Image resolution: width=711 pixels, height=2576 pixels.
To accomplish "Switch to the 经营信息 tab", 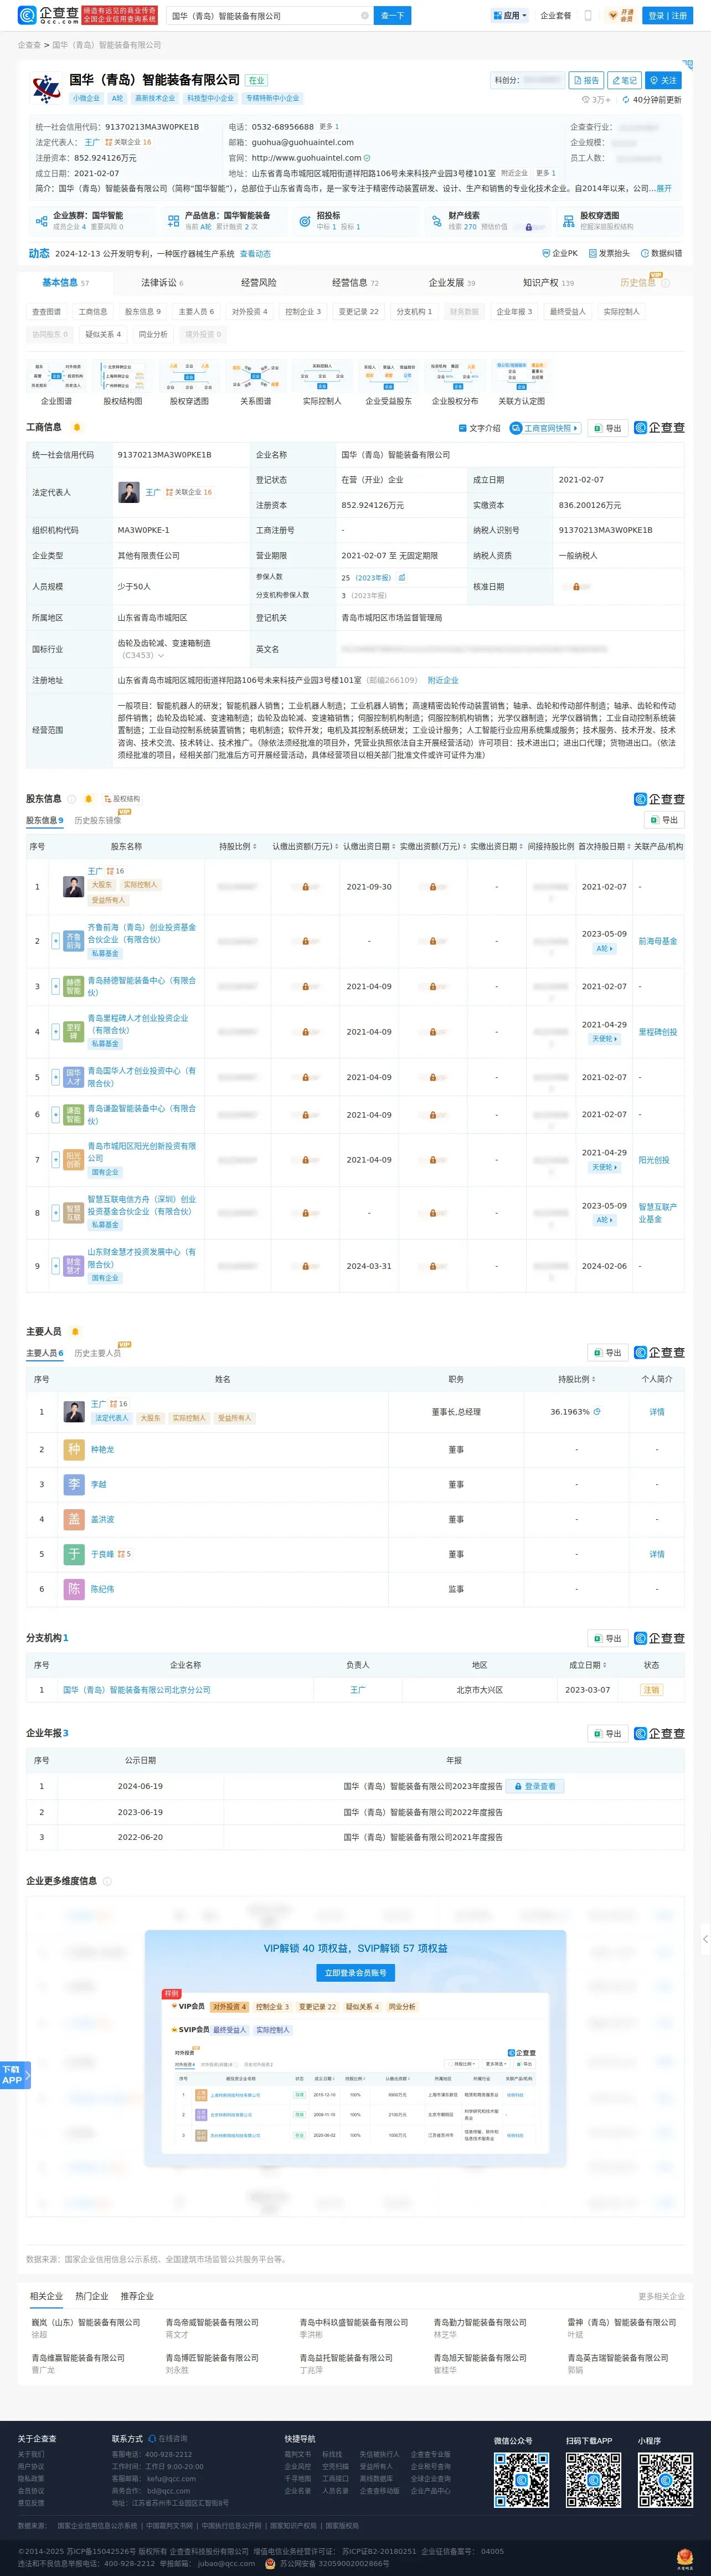I will tap(355, 283).
